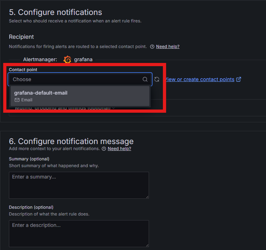Open Need help link for notification message
Viewport: 266px width, 250px height.
119,149
